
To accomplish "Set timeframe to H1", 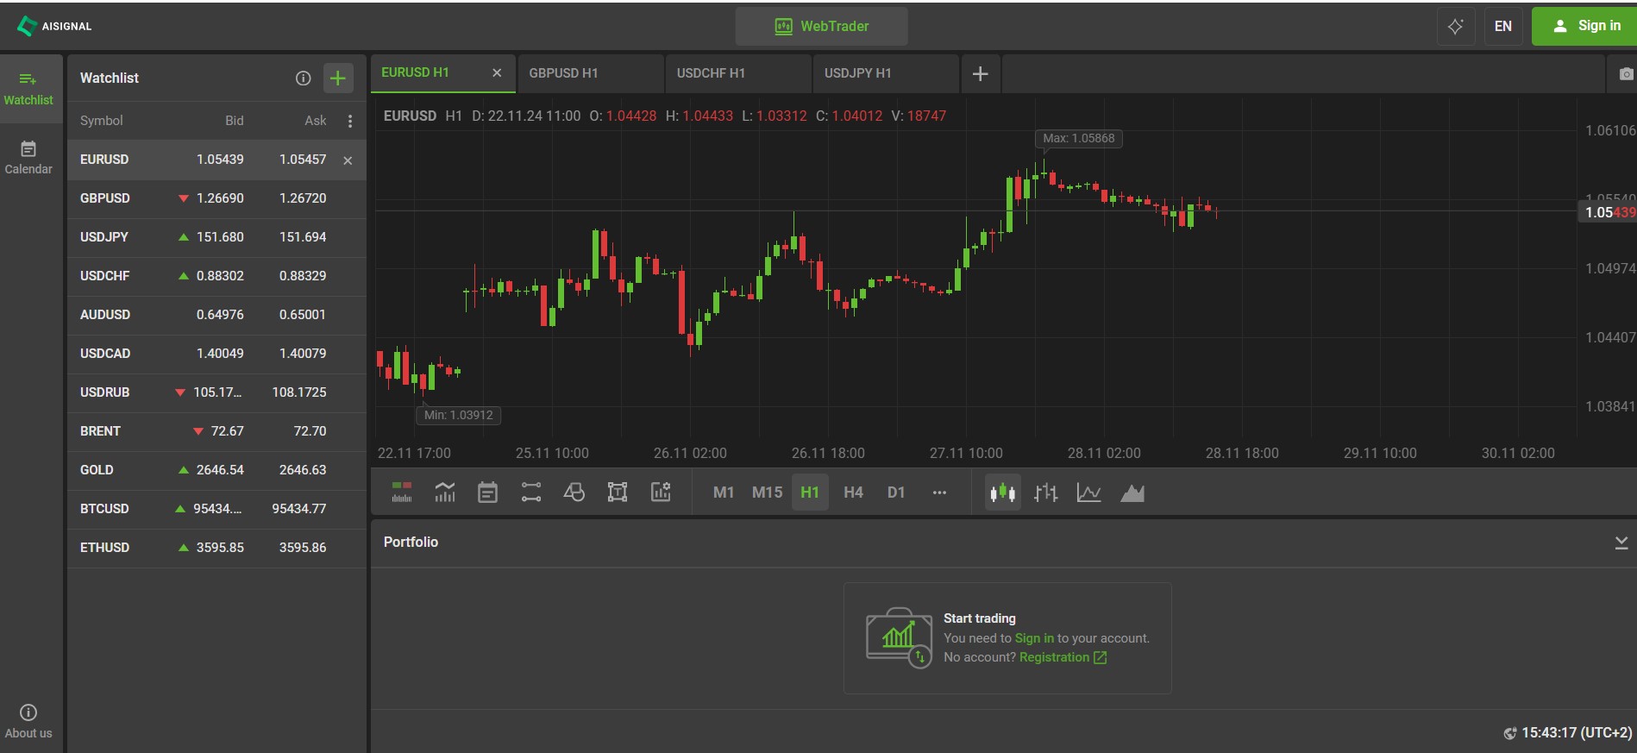I will pos(810,493).
